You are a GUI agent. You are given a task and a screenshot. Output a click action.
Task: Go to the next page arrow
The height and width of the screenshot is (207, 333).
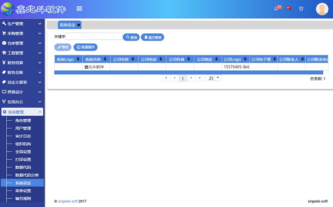tap(191, 78)
